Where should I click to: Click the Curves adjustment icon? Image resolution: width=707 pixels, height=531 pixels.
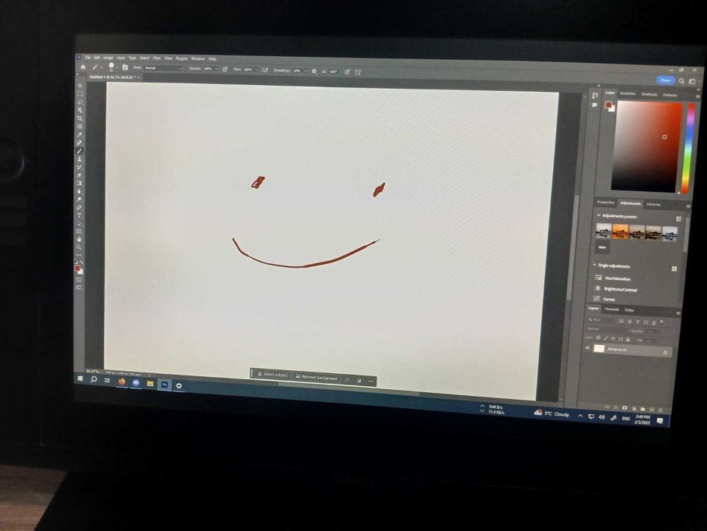(x=597, y=298)
